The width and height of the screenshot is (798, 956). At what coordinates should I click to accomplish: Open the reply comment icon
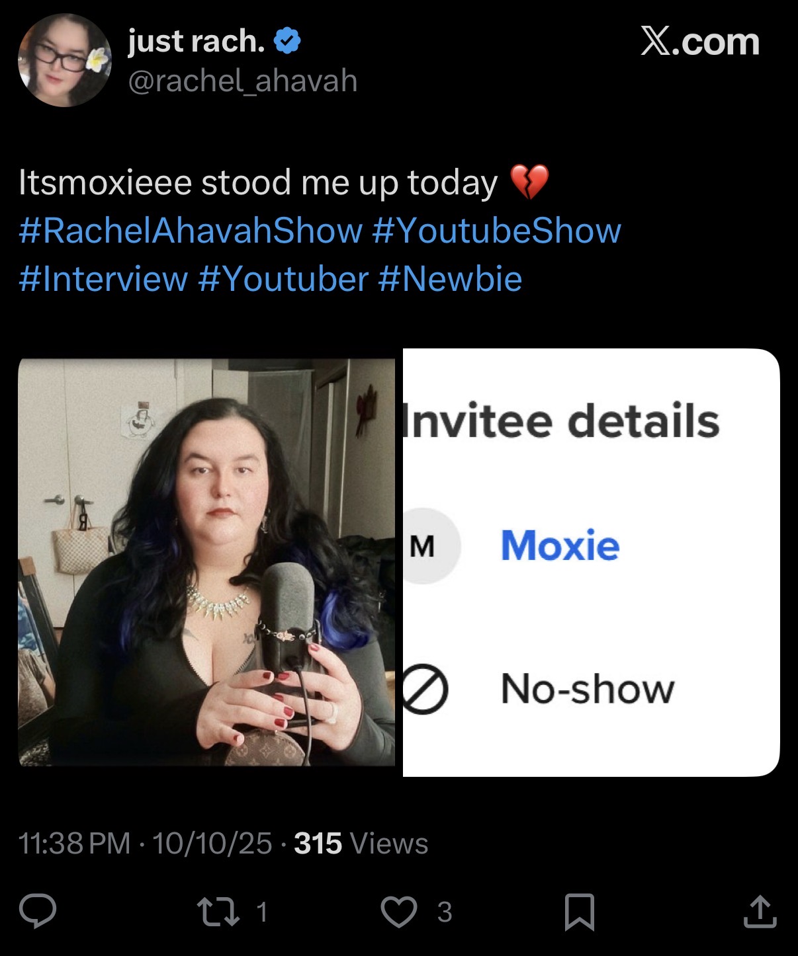[x=38, y=912]
